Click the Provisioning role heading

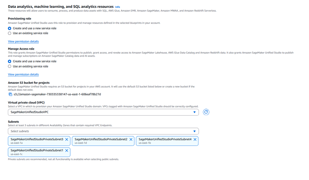pyautogui.click(x=20, y=19)
